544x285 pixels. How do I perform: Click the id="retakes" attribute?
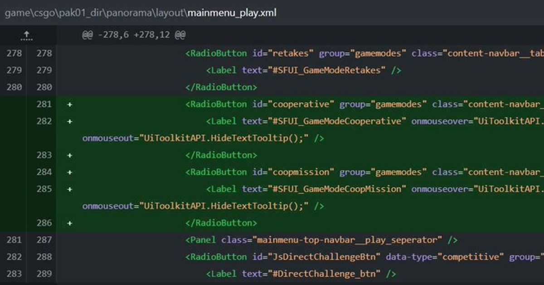pyautogui.click(x=283, y=53)
